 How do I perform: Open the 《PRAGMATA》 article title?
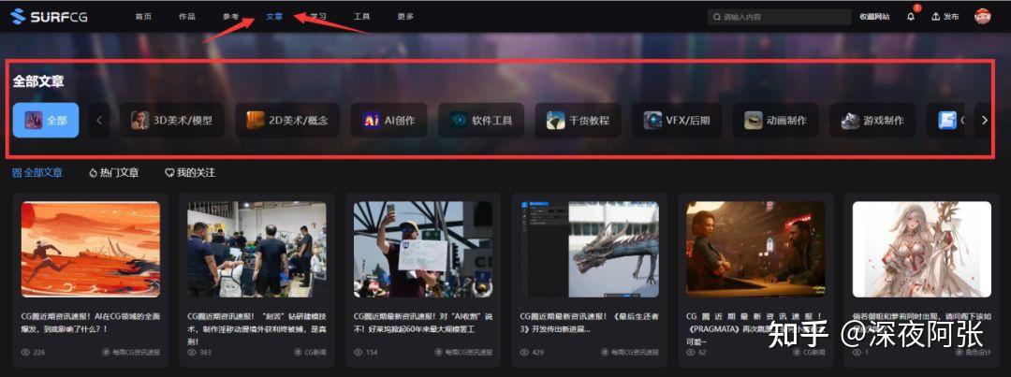click(755, 328)
